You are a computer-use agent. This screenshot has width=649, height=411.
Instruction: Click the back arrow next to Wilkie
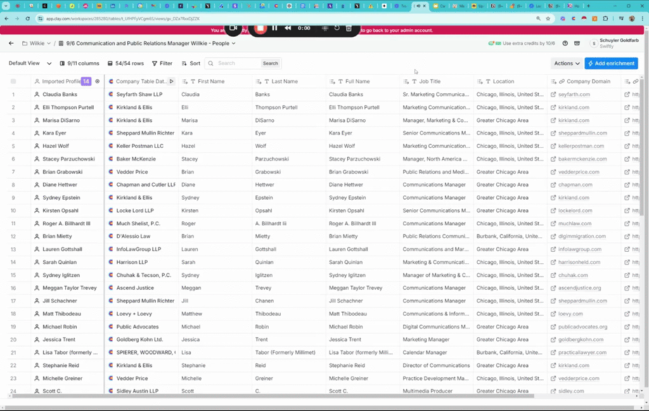11,44
